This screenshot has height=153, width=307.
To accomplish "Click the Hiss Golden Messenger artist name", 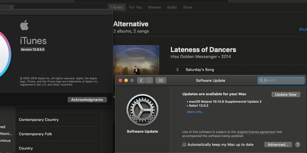I will 194,57.
